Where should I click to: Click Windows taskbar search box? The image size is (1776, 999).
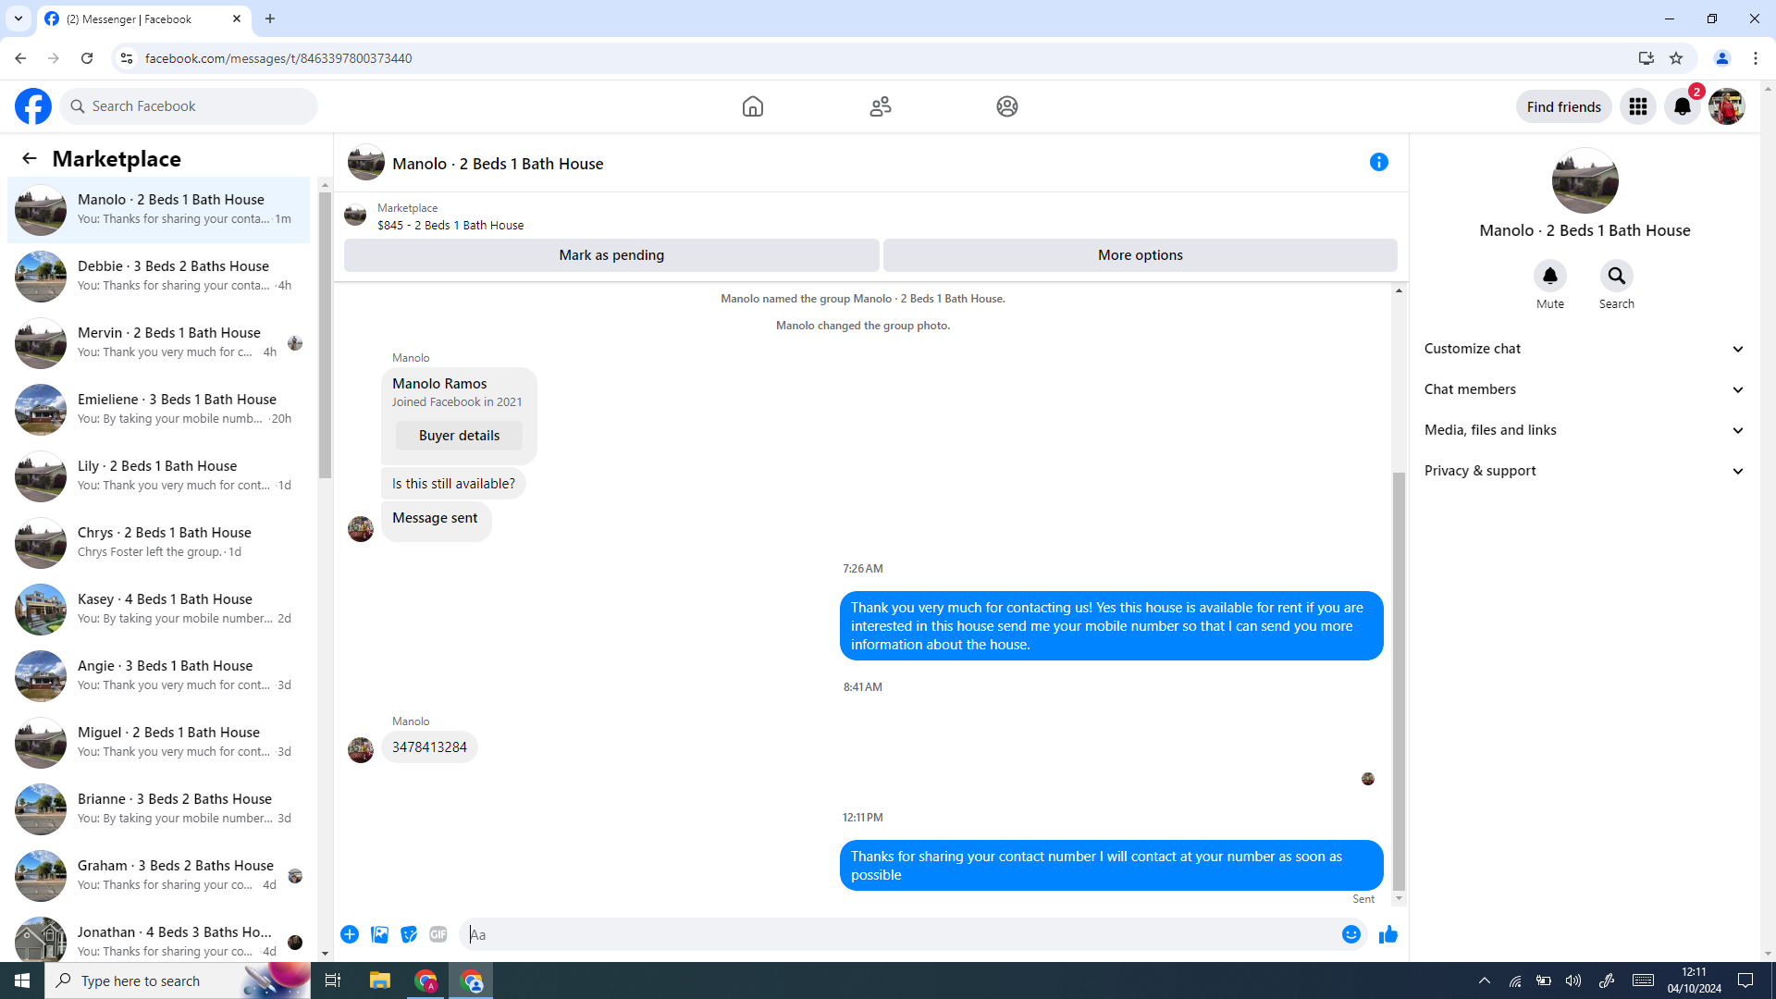pyautogui.click(x=178, y=980)
